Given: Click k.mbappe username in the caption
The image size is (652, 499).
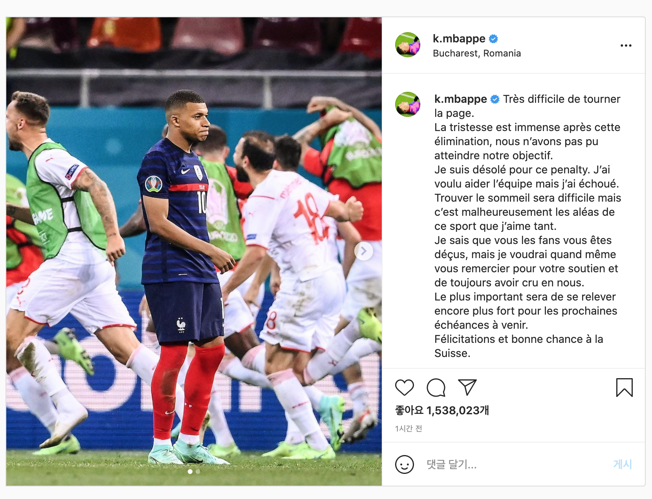Looking at the screenshot, I should (x=460, y=99).
